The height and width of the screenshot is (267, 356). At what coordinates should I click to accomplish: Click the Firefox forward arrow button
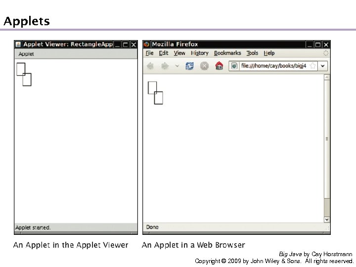coord(165,66)
